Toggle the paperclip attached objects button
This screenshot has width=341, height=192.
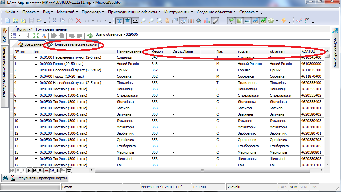tap(215, 21)
